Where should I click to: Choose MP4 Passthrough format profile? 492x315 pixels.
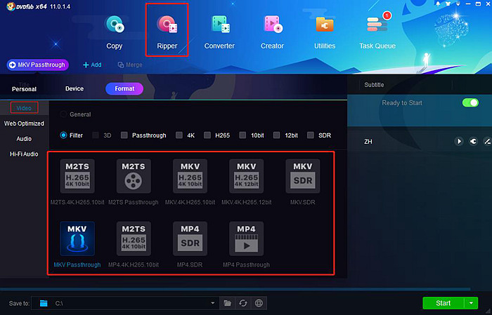(x=246, y=245)
